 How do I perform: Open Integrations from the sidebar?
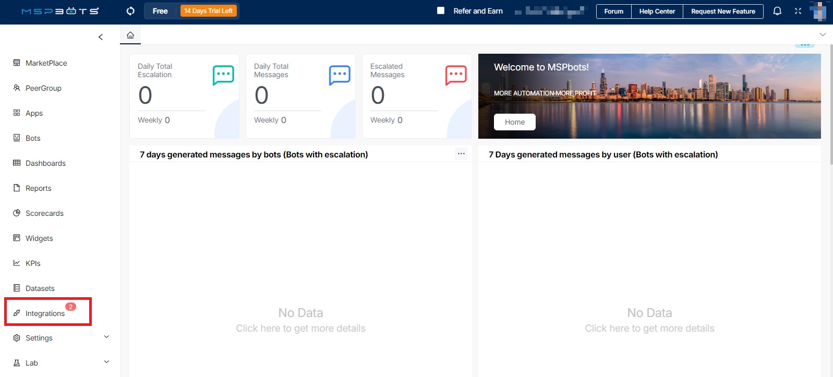(x=45, y=313)
